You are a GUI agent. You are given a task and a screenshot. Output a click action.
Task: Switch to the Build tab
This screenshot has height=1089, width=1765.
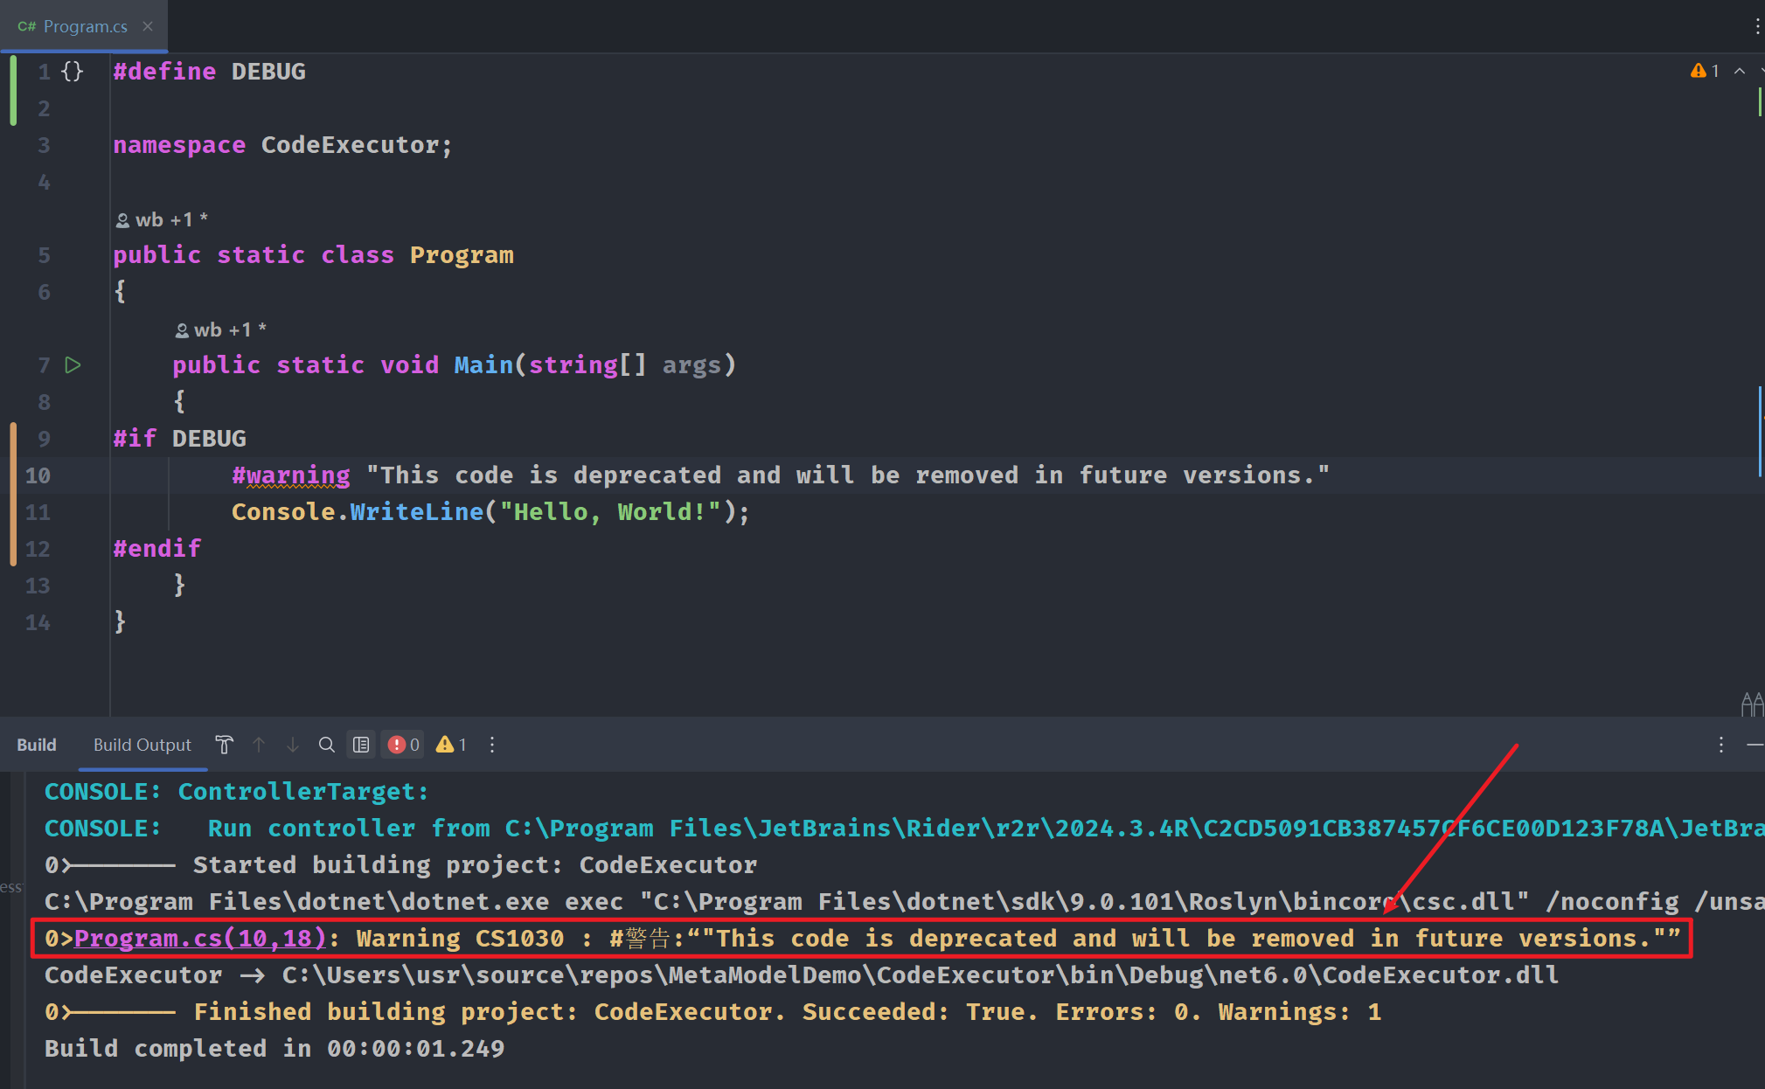coord(37,745)
